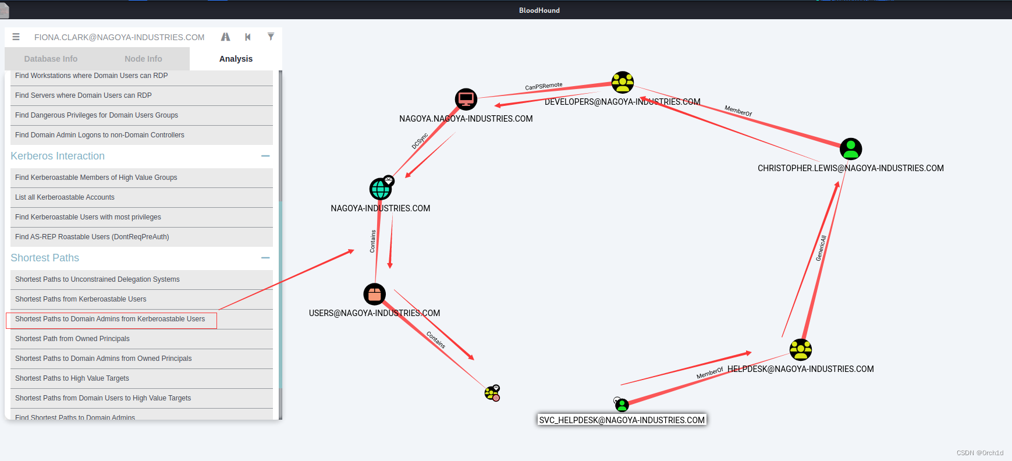The width and height of the screenshot is (1012, 461).
Task: Click the search field with FIONA.CLARK
Action: point(119,37)
